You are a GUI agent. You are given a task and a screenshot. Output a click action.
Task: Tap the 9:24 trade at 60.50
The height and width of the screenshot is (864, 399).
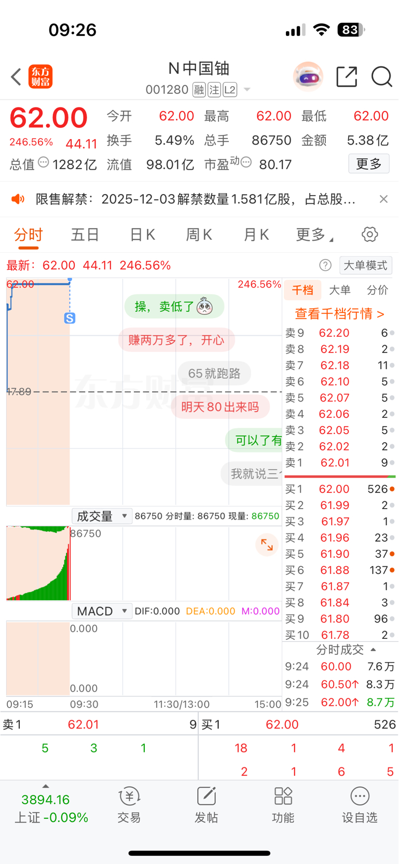(340, 684)
